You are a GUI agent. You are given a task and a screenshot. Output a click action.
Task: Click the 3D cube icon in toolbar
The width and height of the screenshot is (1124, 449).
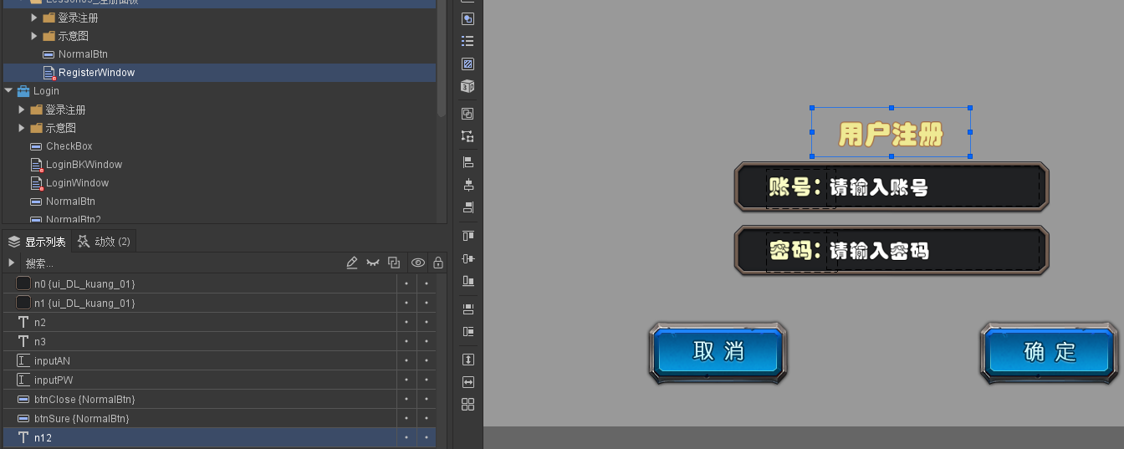click(x=467, y=86)
